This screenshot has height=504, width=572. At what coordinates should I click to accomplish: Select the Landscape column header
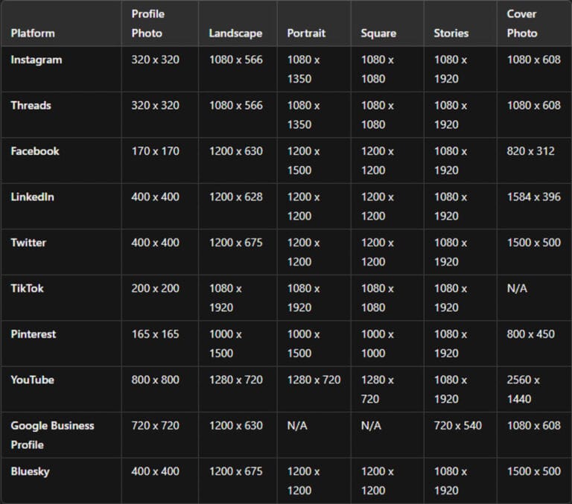[235, 34]
